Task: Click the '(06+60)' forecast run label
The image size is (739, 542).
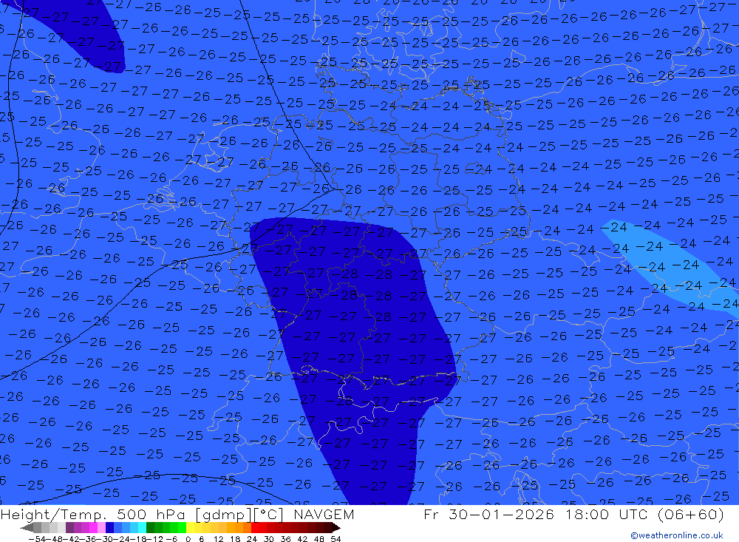Action: [690, 514]
